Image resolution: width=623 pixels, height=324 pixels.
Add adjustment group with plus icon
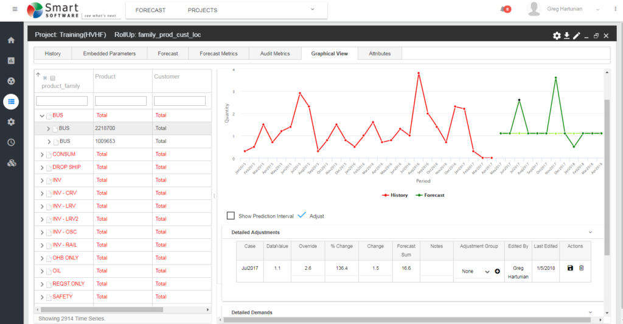pyautogui.click(x=497, y=271)
